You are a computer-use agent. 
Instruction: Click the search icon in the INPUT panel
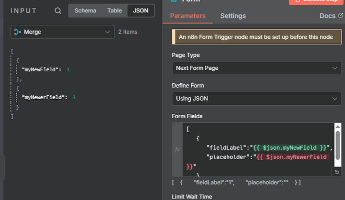point(58,11)
